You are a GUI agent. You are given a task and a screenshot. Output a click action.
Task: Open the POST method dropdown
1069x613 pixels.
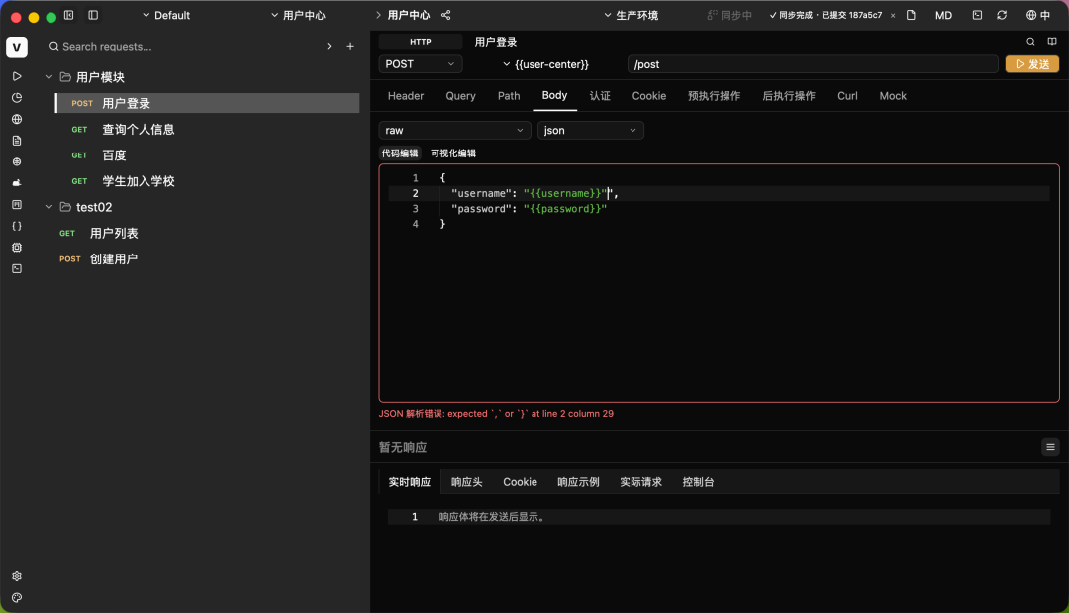point(420,64)
